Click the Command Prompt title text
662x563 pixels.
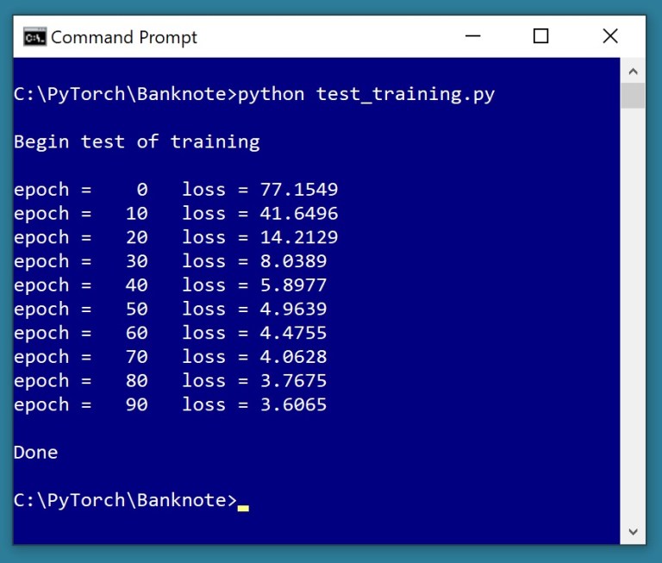[124, 38]
